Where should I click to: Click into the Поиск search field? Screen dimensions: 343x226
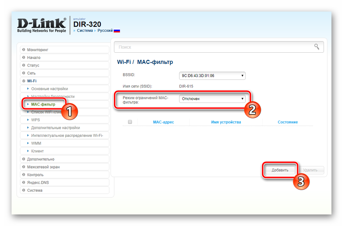(219, 47)
